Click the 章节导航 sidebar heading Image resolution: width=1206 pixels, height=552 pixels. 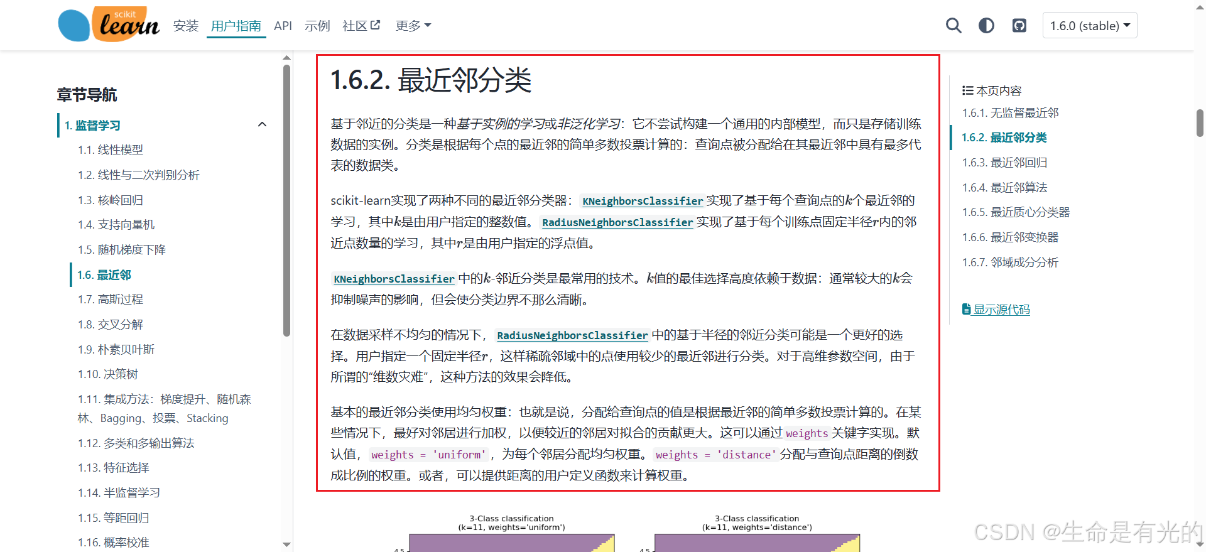click(87, 95)
